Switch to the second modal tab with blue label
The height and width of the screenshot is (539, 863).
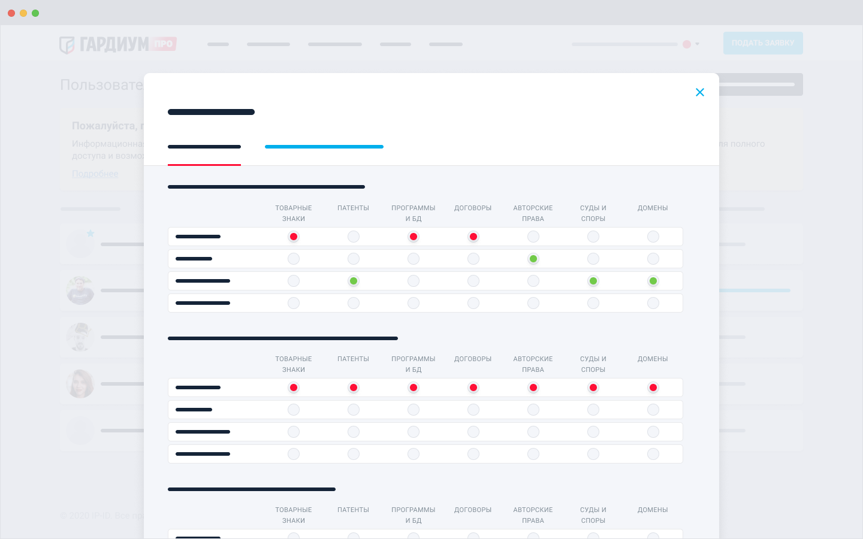pyautogui.click(x=324, y=147)
